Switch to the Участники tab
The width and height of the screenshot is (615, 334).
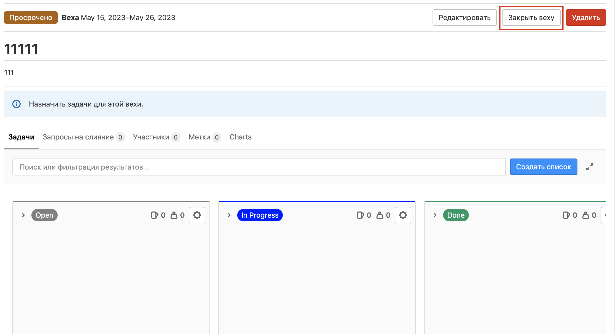(x=151, y=137)
